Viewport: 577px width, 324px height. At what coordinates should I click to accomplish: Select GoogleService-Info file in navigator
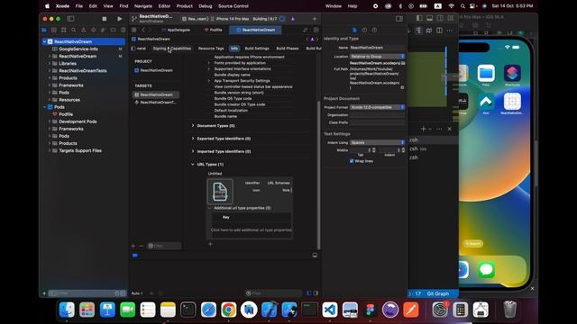point(78,49)
